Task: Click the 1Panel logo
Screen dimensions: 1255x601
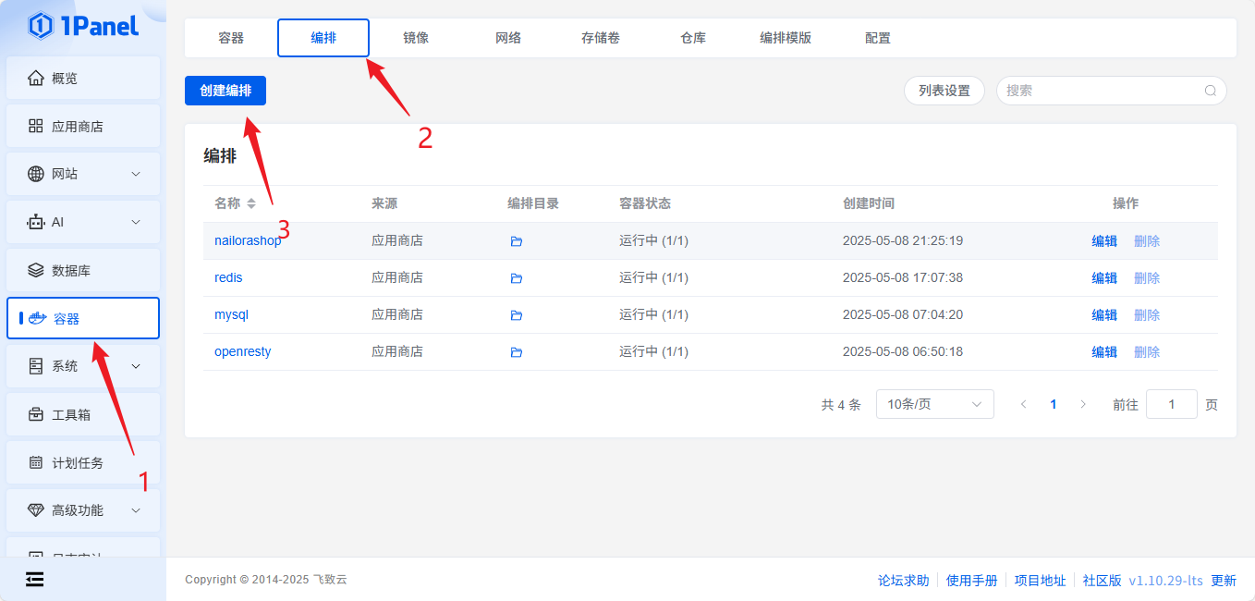Action: pyautogui.click(x=83, y=26)
